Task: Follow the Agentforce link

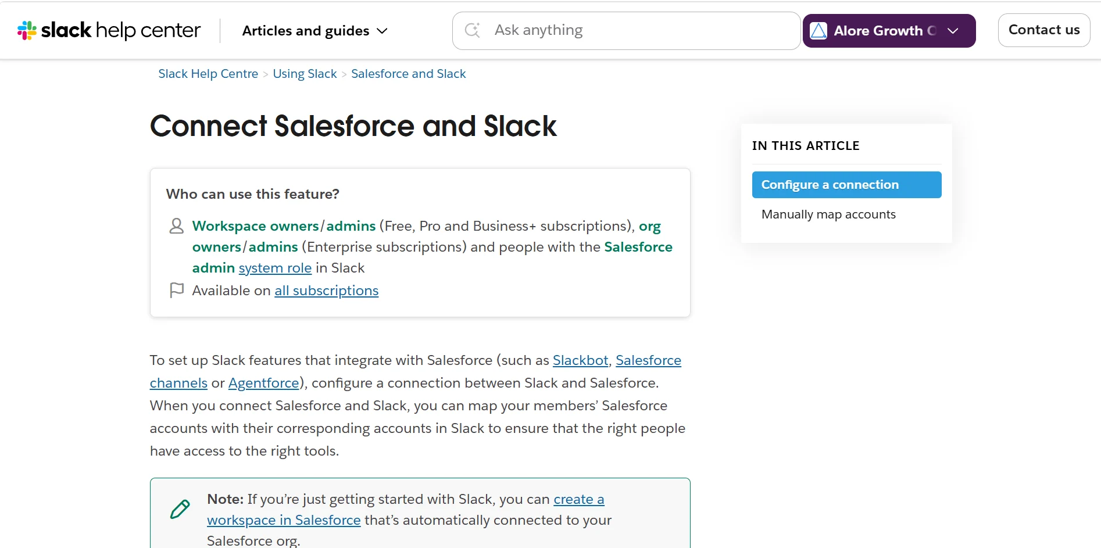Action: [x=263, y=383]
